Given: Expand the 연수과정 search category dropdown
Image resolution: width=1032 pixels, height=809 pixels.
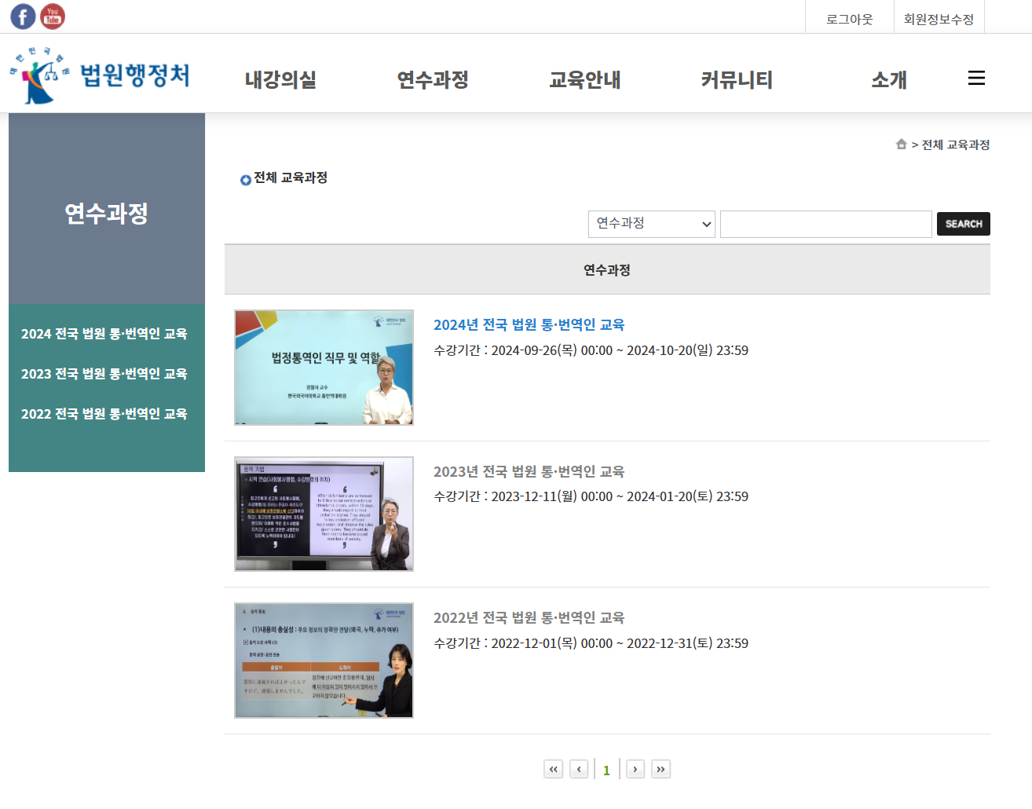Looking at the screenshot, I should (x=651, y=224).
